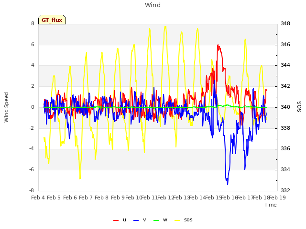The height and width of the screenshot is (229, 306).
Task: Click the 348 value on right axis
Action: pos(285,23)
